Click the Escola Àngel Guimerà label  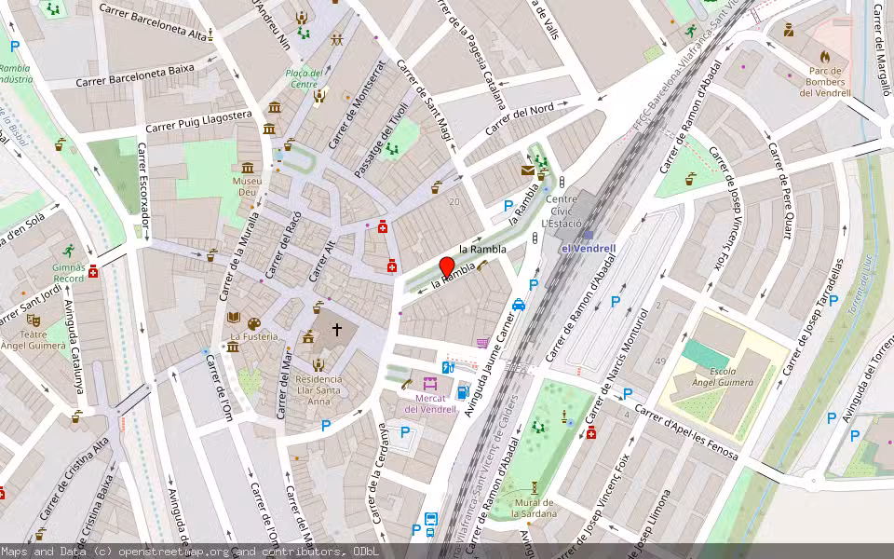coord(723,376)
